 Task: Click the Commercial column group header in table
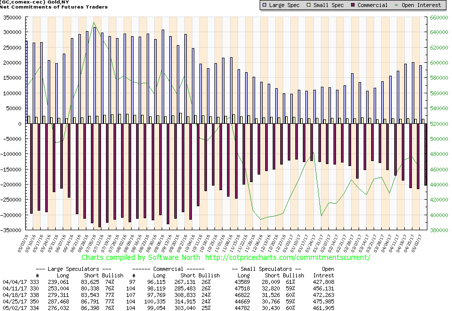171,269
